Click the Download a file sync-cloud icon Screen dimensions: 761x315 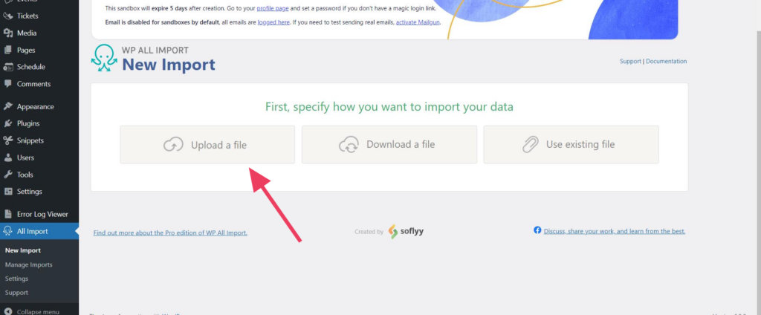(349, 145)
